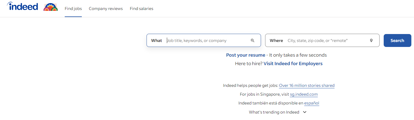This screenshot has height=120, width=414.
Task: Click the Indeed logo
Action: [23, 6]
